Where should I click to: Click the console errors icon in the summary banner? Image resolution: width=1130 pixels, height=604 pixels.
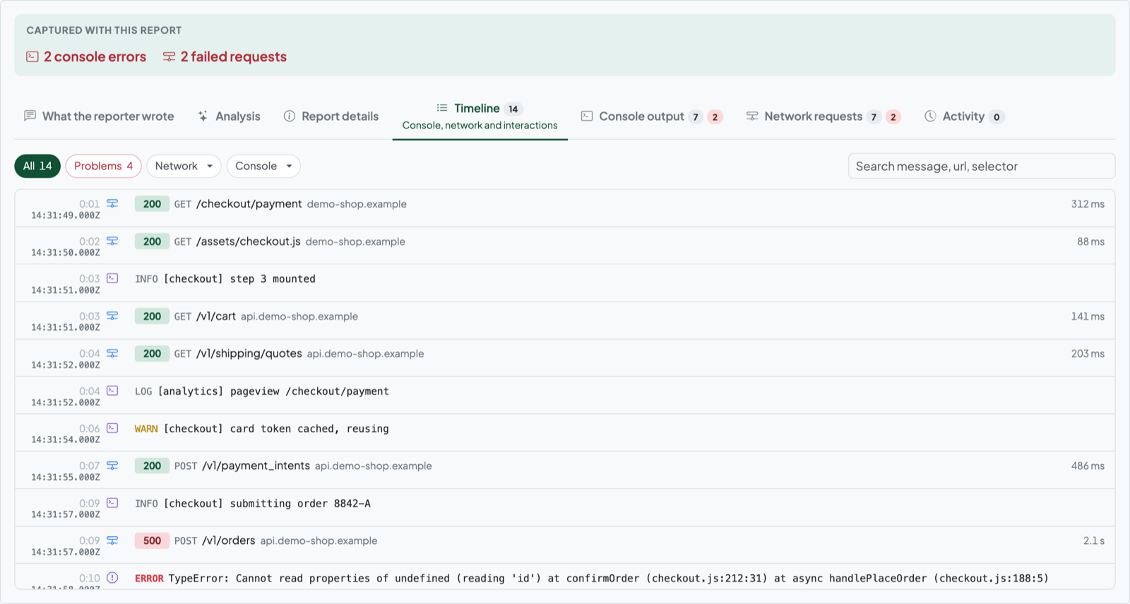32,57
